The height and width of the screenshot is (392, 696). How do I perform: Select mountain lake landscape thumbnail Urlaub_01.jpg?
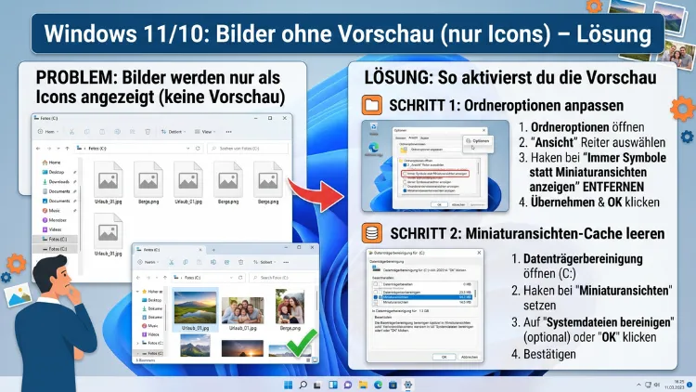click(x=195, y=309)
